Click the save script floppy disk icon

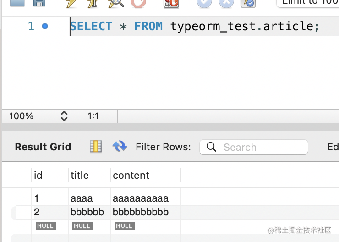pos(40,3)
